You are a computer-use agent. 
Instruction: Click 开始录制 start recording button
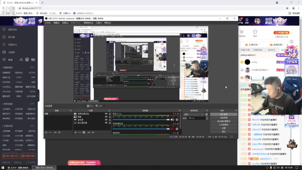pyautogui.click(x=223, y=118)
